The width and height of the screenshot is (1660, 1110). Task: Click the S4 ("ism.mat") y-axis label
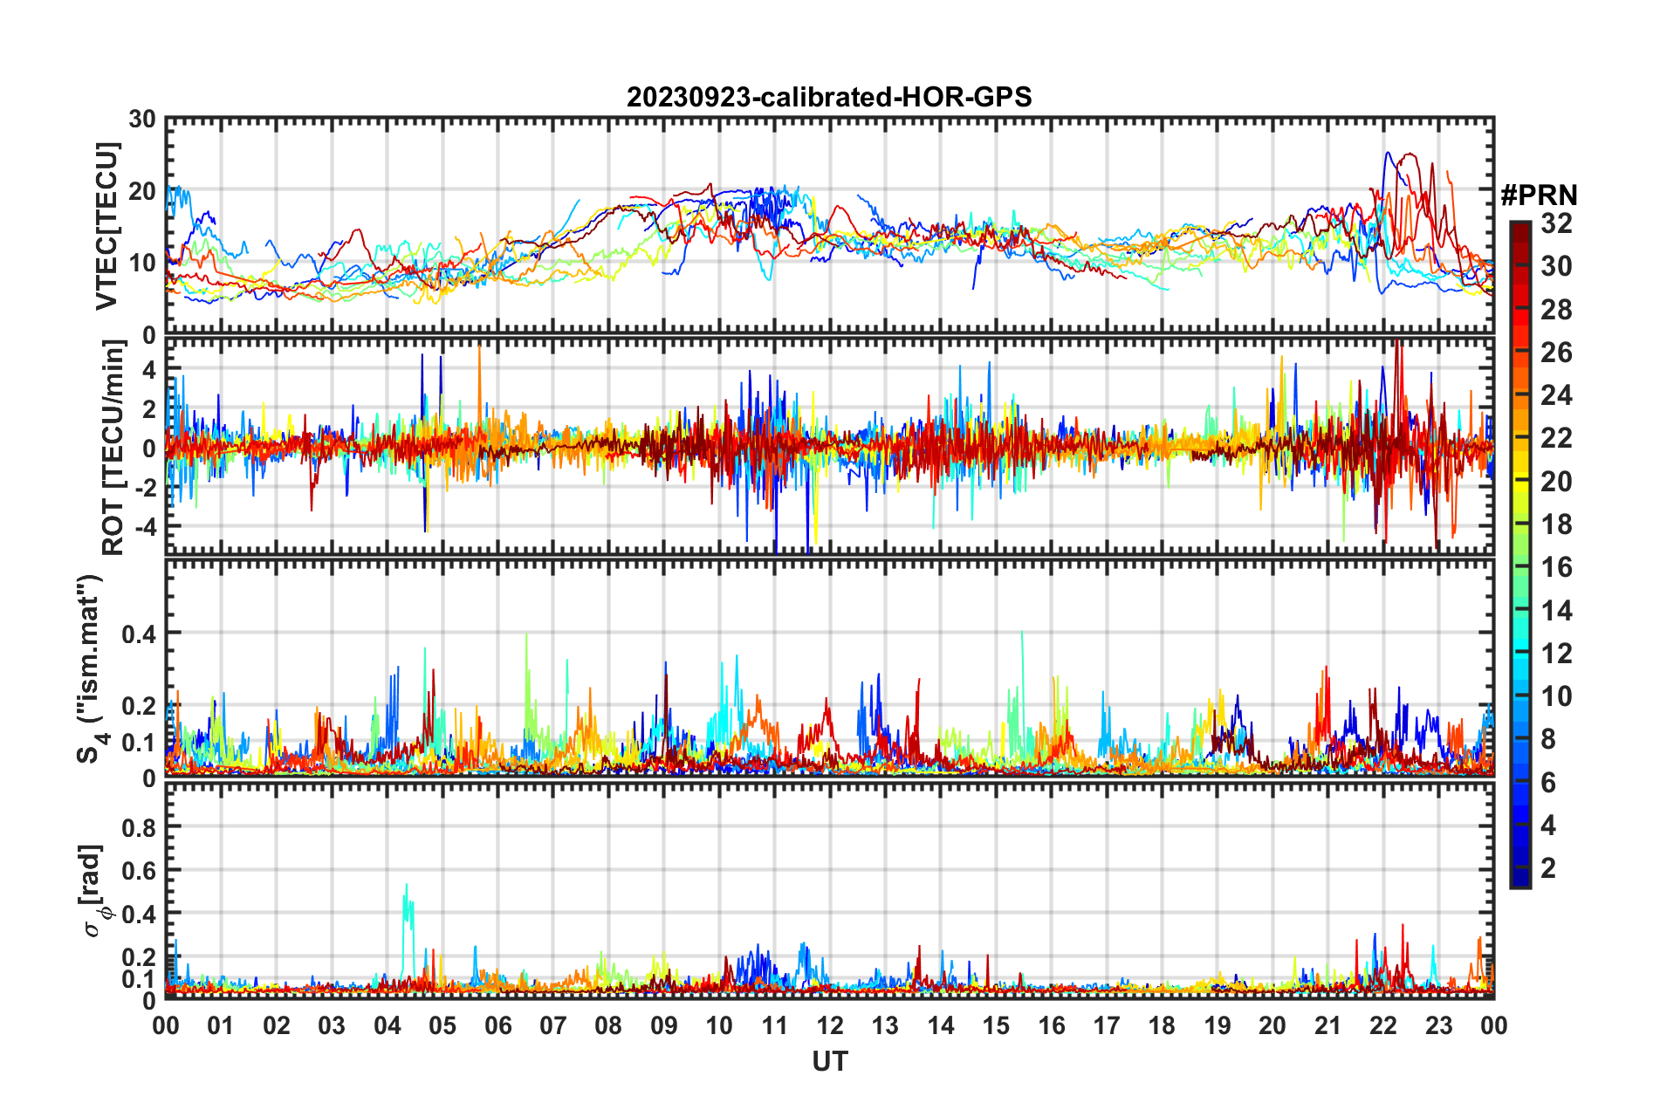point(92,668)
